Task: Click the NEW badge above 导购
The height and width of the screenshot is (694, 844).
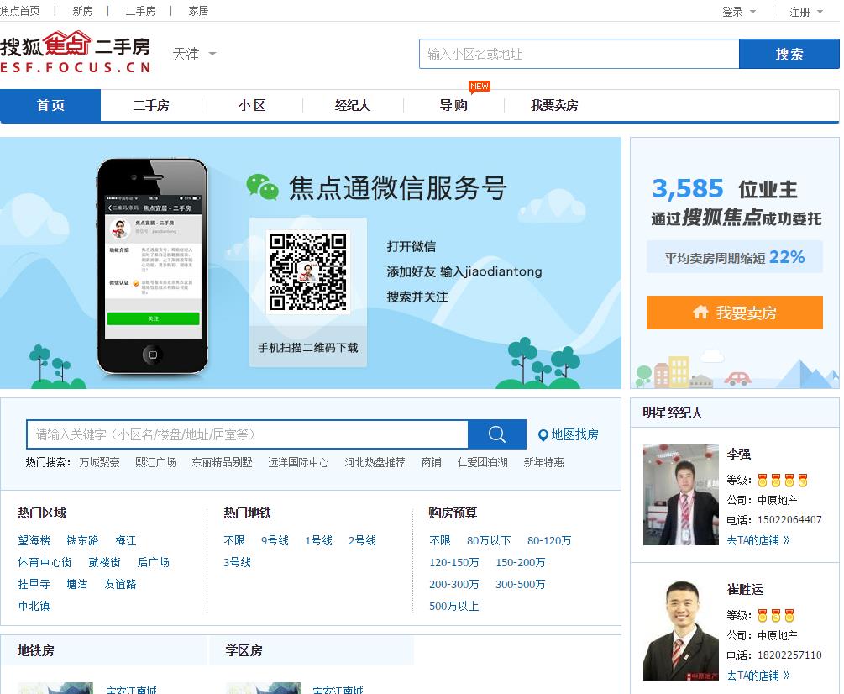Action: [479, 87]
